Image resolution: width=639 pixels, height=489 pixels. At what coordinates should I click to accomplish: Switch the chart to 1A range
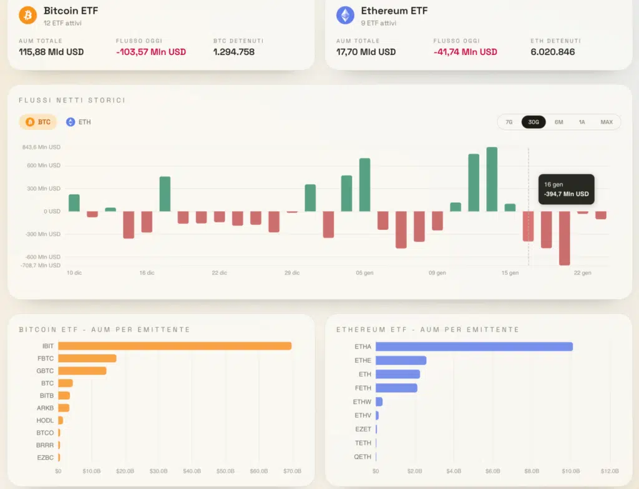[582, 122]
